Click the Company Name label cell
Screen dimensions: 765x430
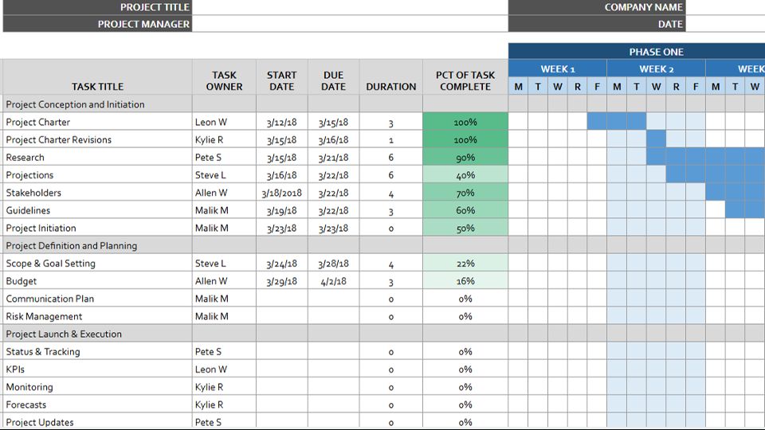point(596,7)
